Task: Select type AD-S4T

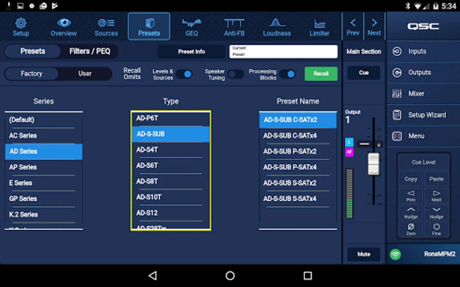Action: tap(171, 150)
